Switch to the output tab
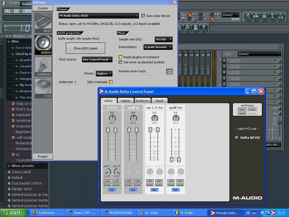Viewport: 289px width, 217px height. click(125, 101)
